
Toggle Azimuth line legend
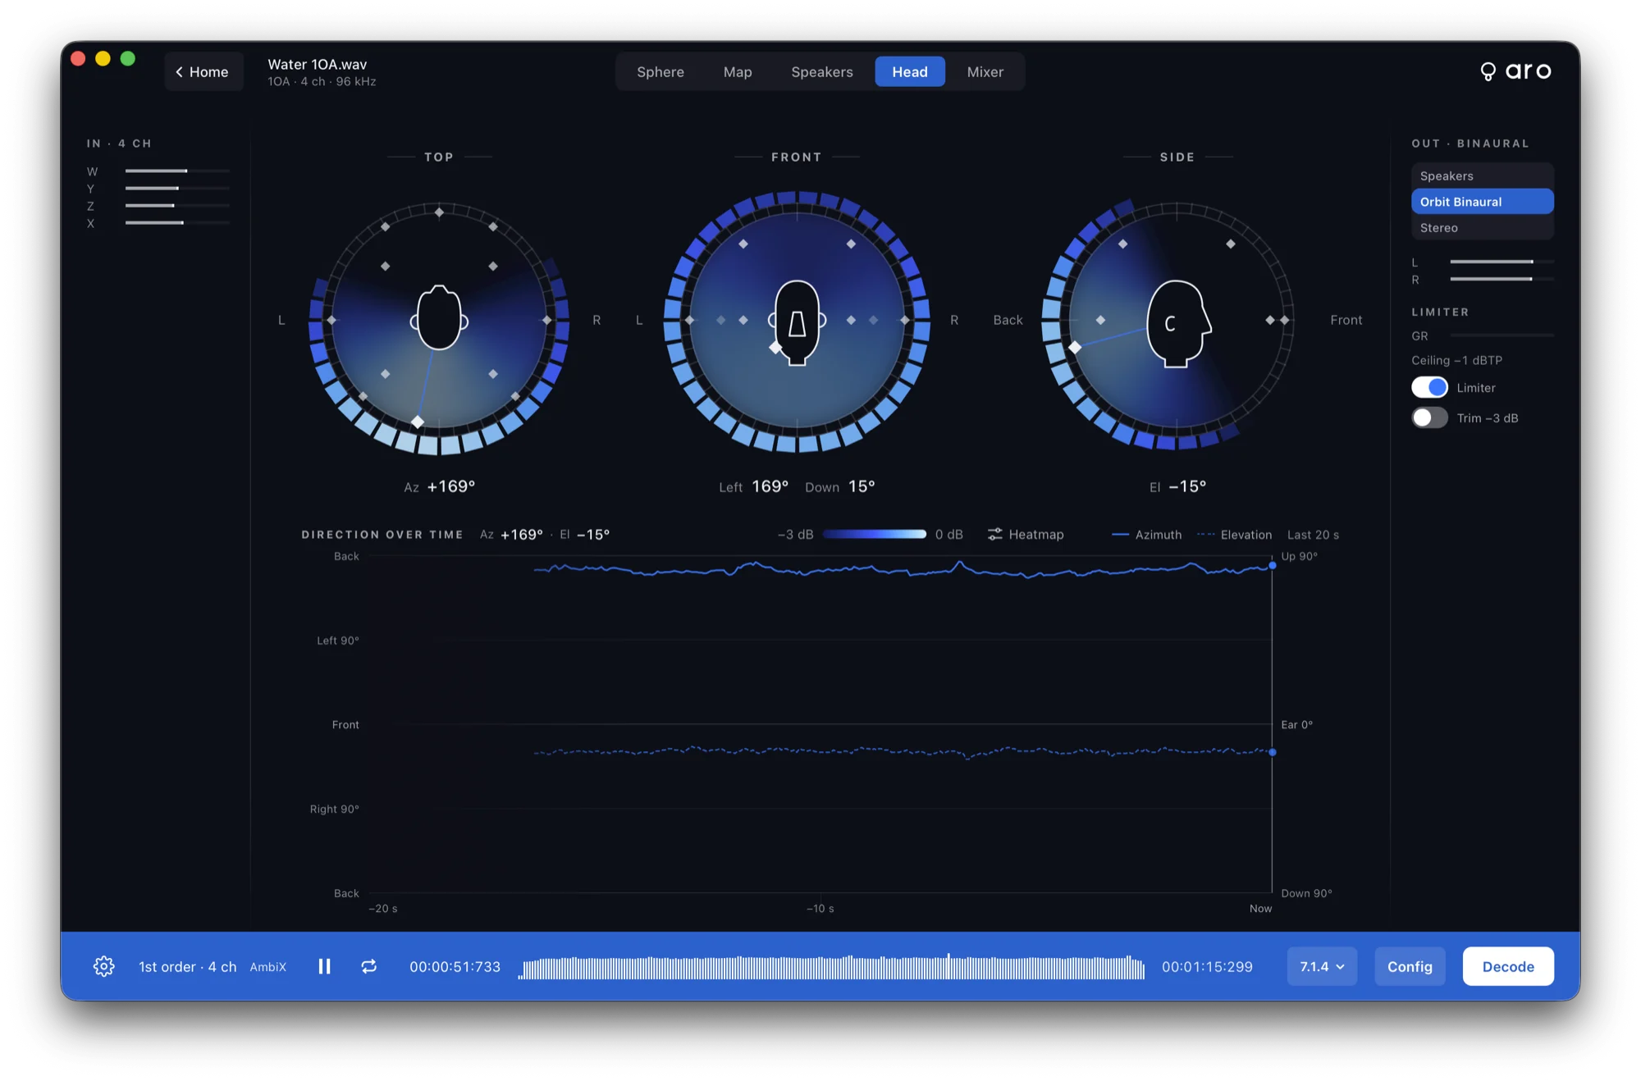point(1146,534)
